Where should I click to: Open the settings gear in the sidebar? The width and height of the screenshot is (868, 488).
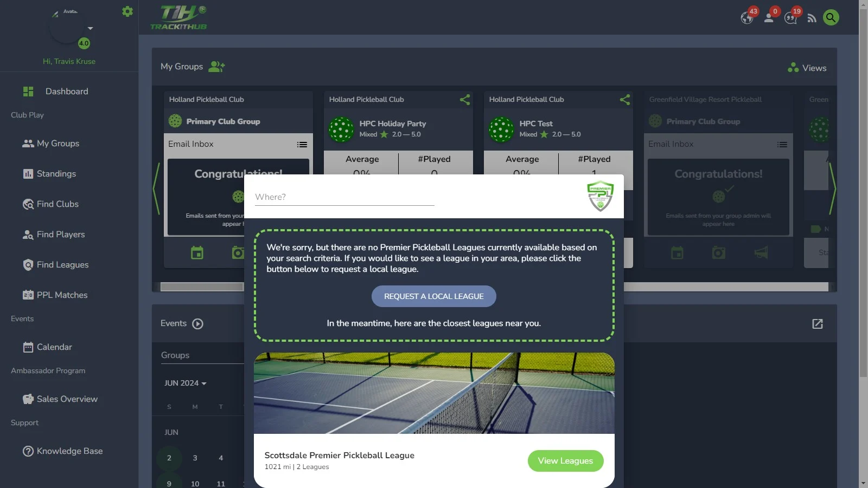(x=127, y=11)
